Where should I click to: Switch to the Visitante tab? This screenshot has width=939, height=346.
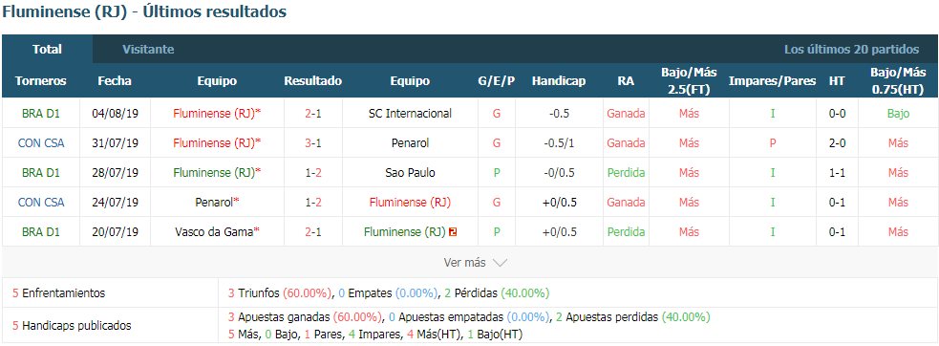[x=148, y=50]
